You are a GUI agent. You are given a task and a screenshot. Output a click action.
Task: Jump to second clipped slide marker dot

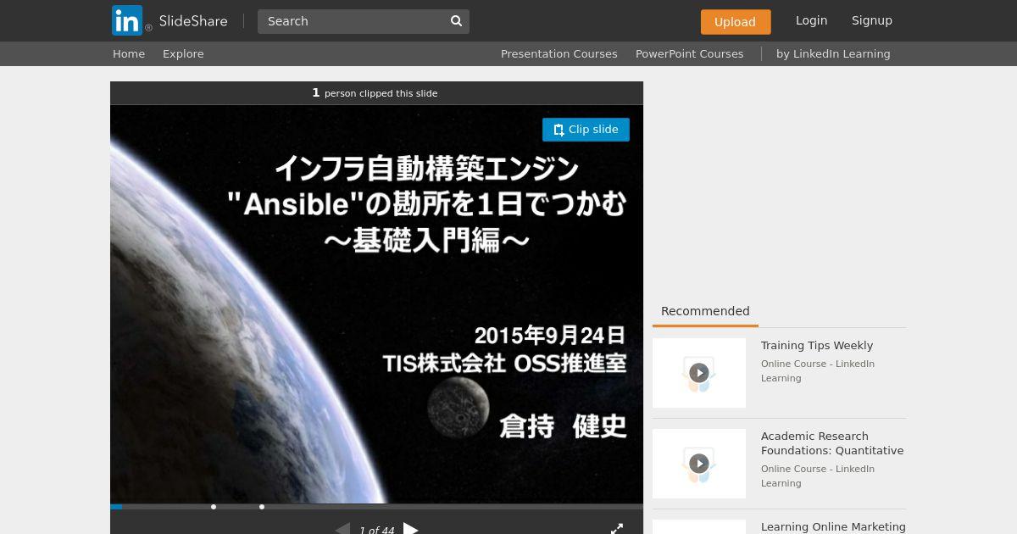[x=262, y=507]
